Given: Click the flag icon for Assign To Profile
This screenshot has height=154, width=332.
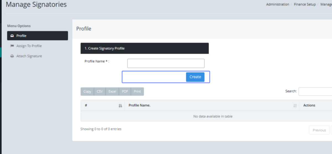Looking at the screenshot, I should tap(12, 46).
